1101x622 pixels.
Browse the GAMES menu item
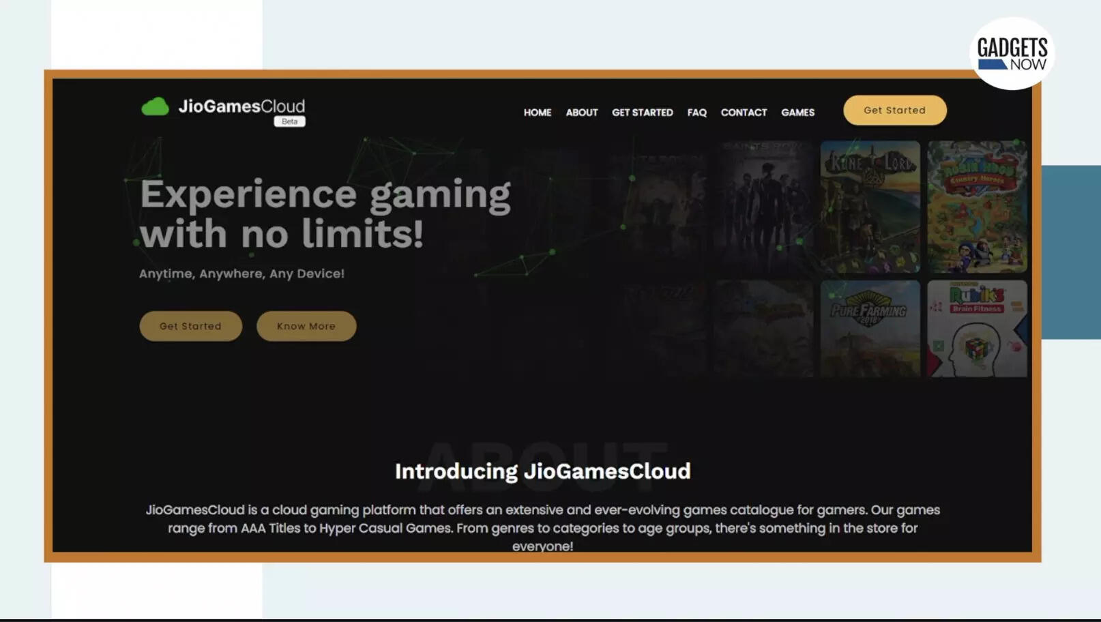click(797, 112)
